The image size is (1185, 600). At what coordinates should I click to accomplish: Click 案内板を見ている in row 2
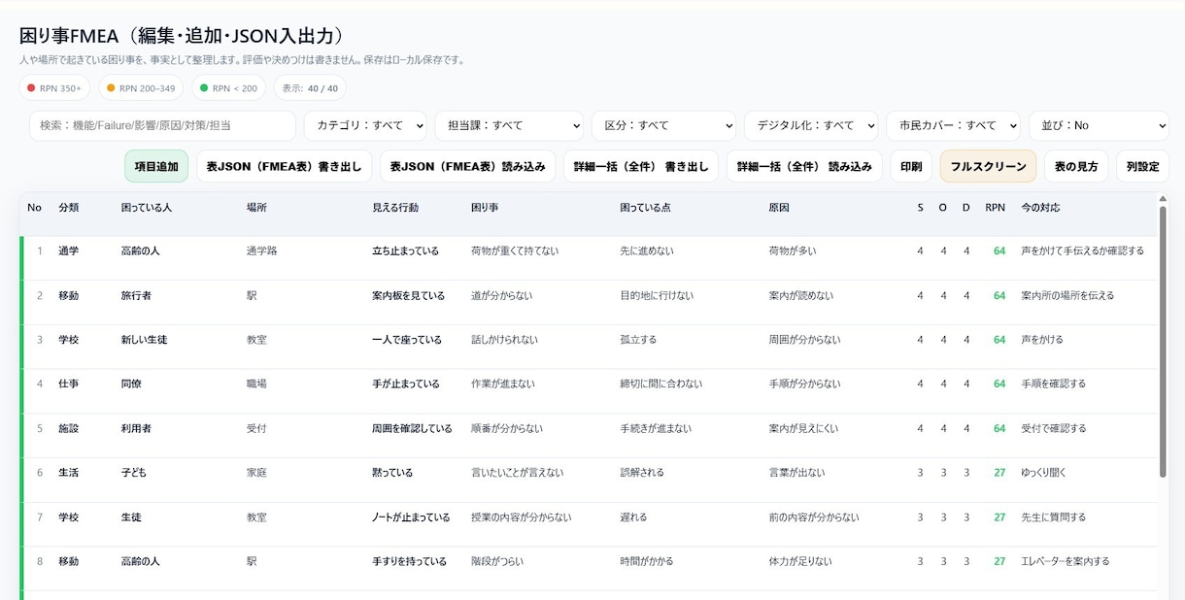(409, 295)
